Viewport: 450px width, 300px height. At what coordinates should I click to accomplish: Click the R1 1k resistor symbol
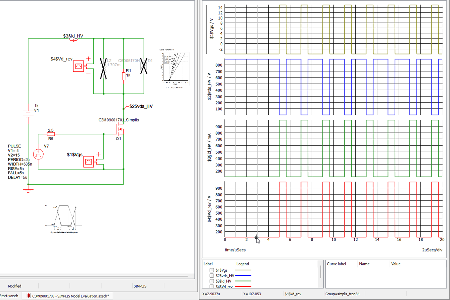(x=124, y=76)
